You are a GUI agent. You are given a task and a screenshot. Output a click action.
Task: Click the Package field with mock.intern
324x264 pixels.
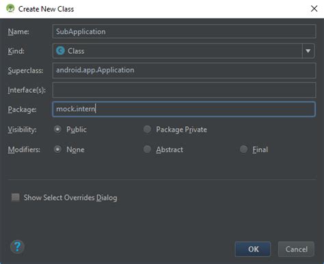pyautogui.click(x=184, y=109)
